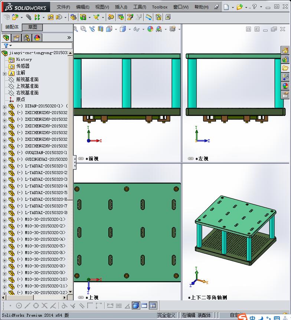Click the New Motion Study gear icon
The image size is (291, 320).
(x=111, y=17)
